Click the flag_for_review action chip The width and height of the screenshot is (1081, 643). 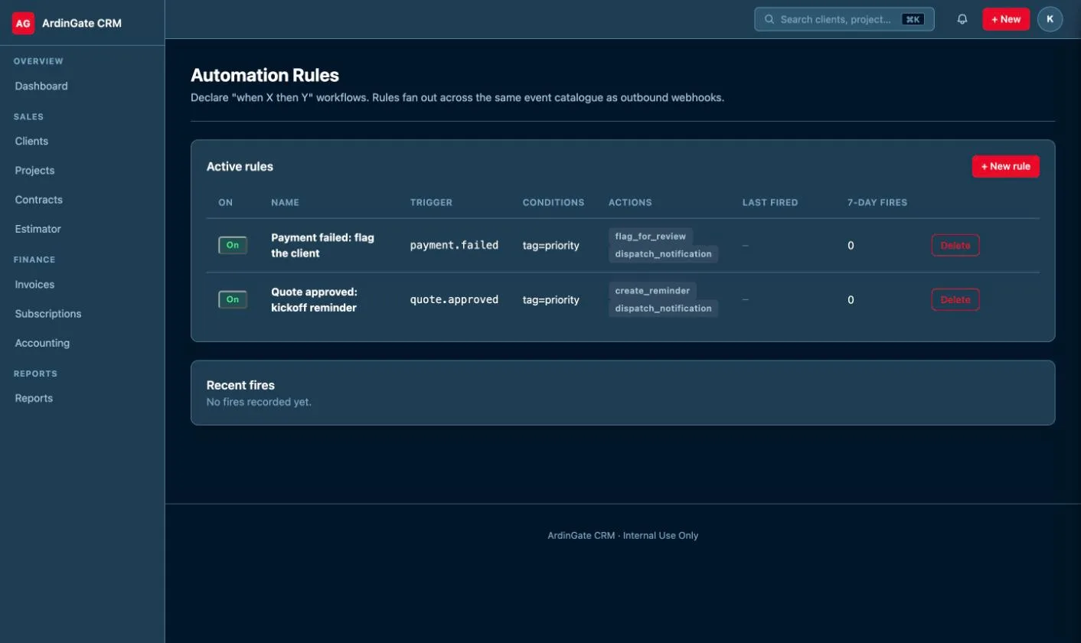click(650, 237)
